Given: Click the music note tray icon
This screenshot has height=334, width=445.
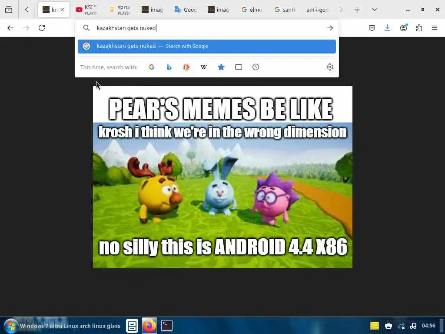Looking at the screenshot, I should coord(413,326).
